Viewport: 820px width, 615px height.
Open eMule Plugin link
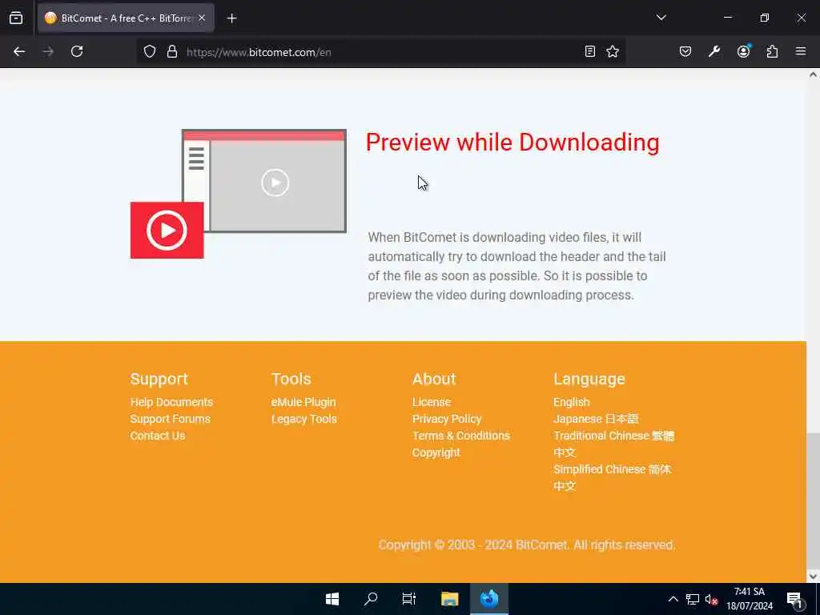[303, 402]
